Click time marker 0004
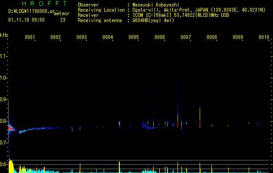The image size is (273, 173). 108,37
